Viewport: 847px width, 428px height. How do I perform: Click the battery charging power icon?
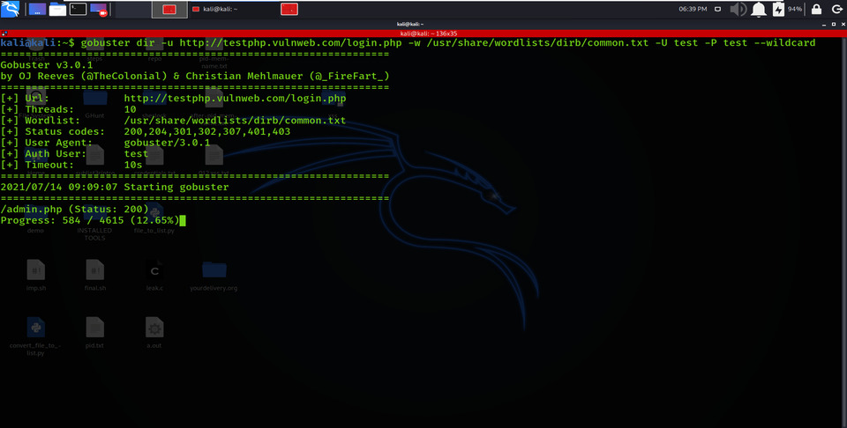pyautogui.click(x=778, y=9)
